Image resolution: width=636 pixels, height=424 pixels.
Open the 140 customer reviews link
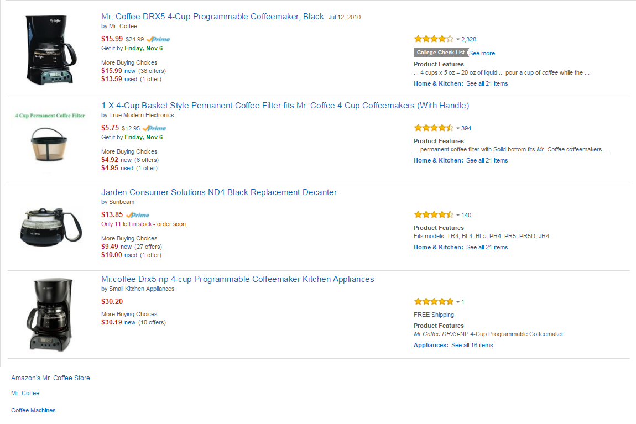(466, 215)
